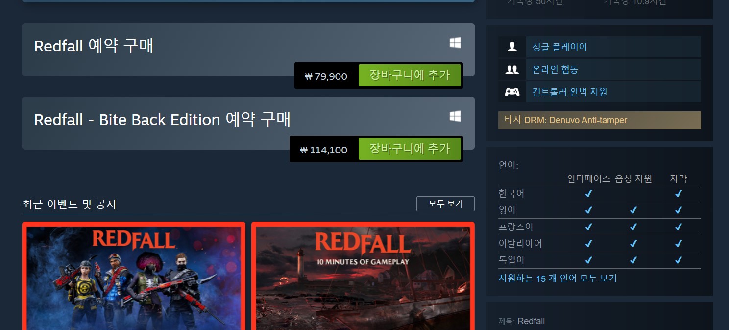Open the 온라인 협동 category link
Screen dimensions: 729x330
tap(555, 69)
